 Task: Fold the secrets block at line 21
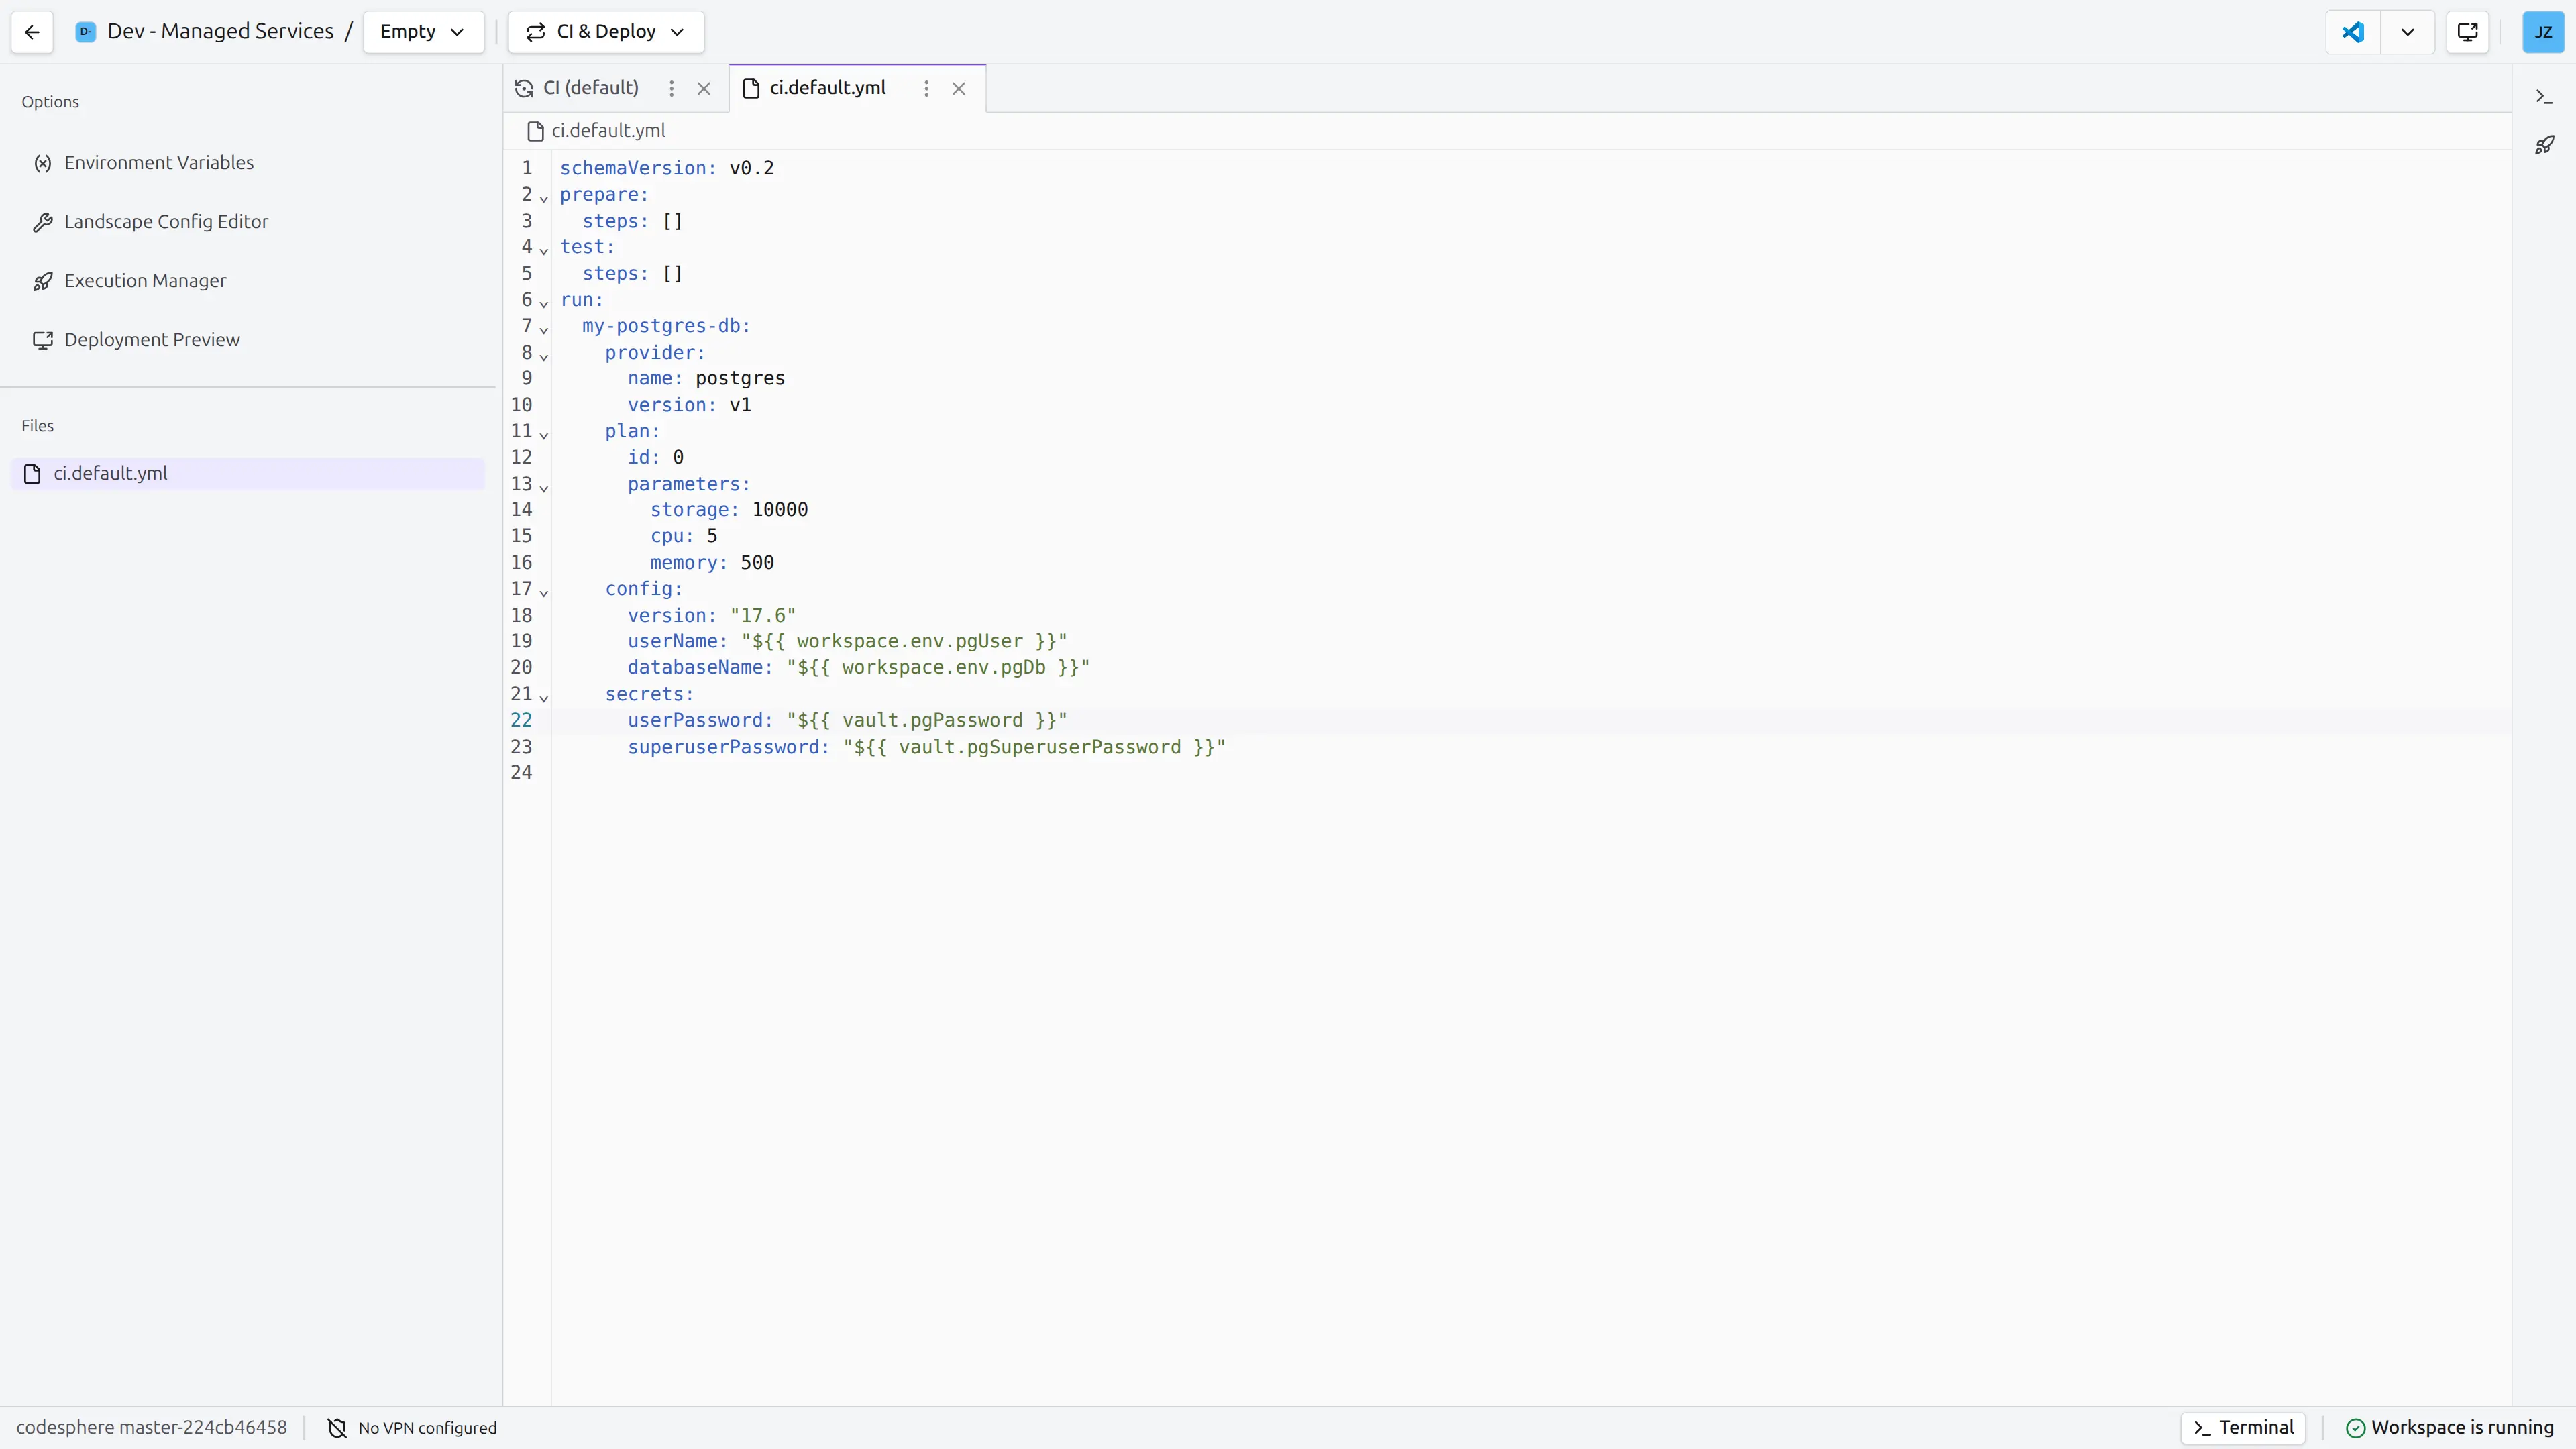point(544,697)
